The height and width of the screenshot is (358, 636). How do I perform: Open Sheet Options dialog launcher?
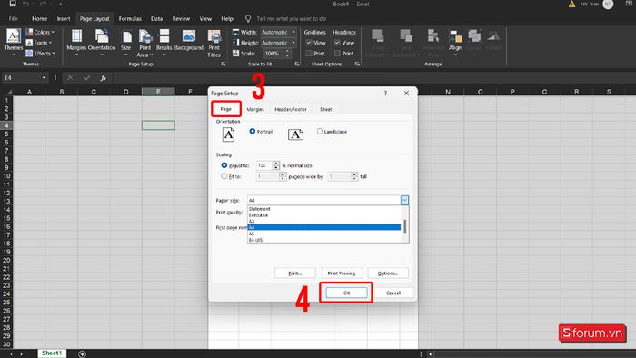[357, 65]
